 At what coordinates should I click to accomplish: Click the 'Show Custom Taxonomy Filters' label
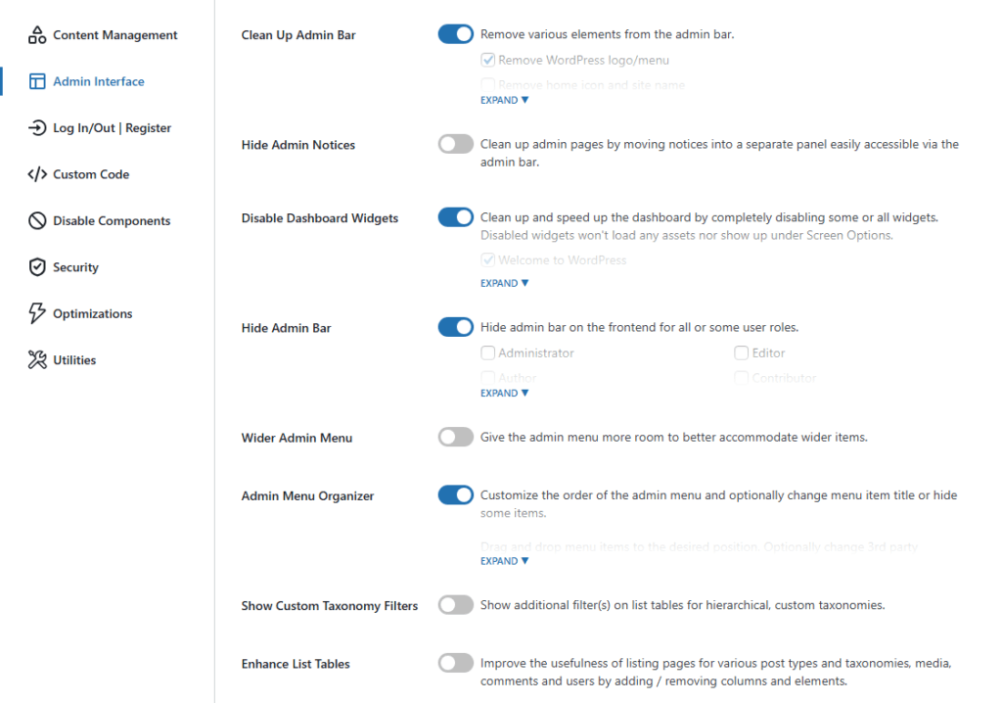click(x=329, y=606)
